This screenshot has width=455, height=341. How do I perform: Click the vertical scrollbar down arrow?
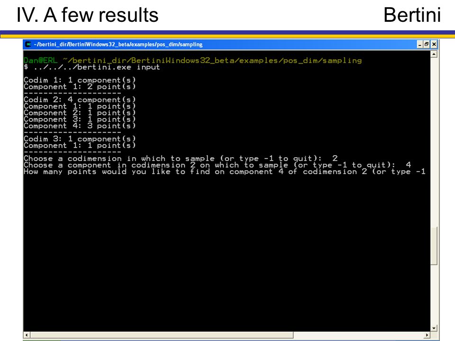point(434,328)
